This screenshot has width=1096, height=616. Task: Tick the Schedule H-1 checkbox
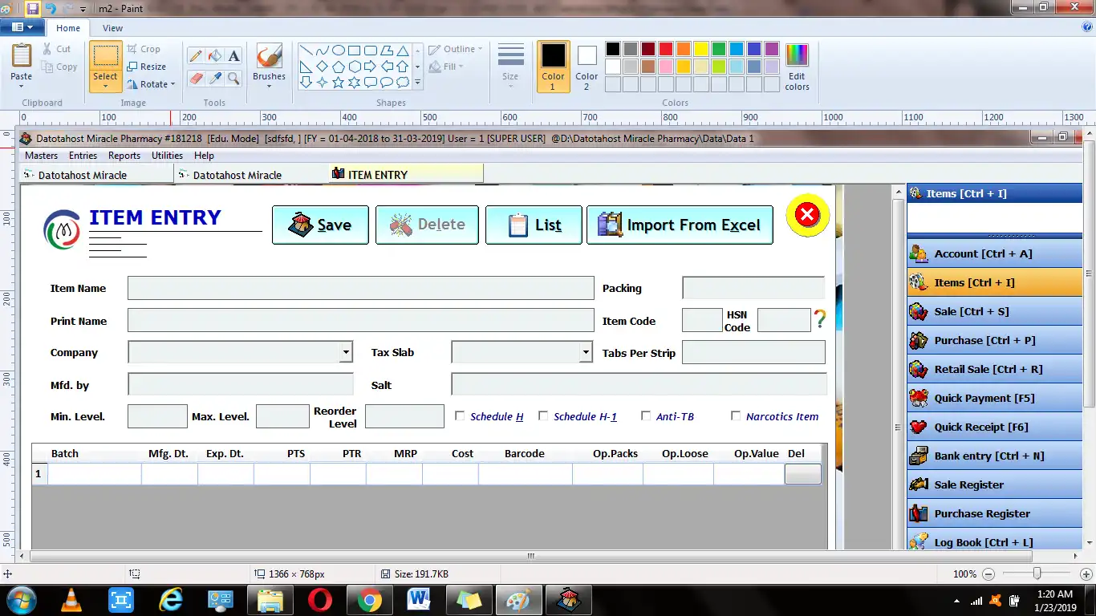pos(543,415)
